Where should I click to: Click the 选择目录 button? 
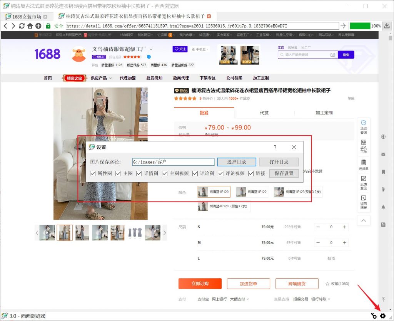(236, 162)
